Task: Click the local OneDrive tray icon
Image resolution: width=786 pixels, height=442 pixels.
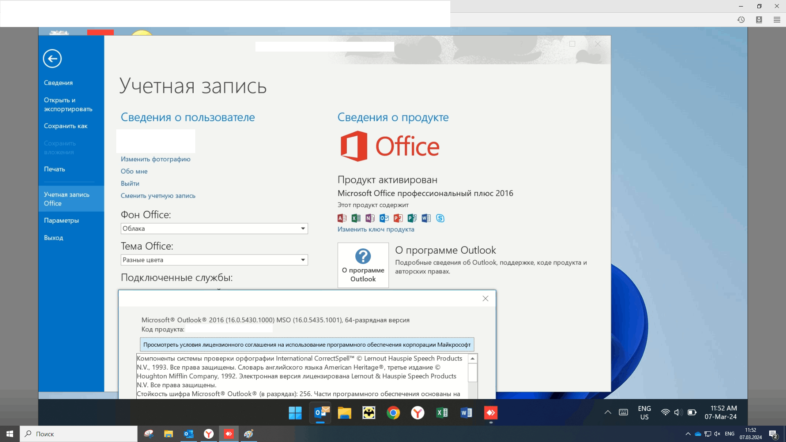Action: (698, 434)
